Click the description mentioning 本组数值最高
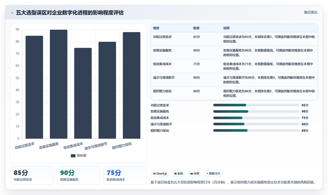 tap(268, 53)
